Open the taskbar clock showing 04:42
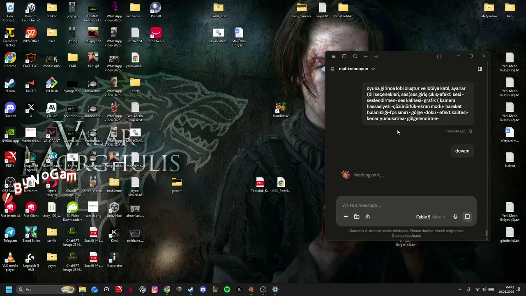Viewport: 526px width, 296px height. (x=507, y=289)
